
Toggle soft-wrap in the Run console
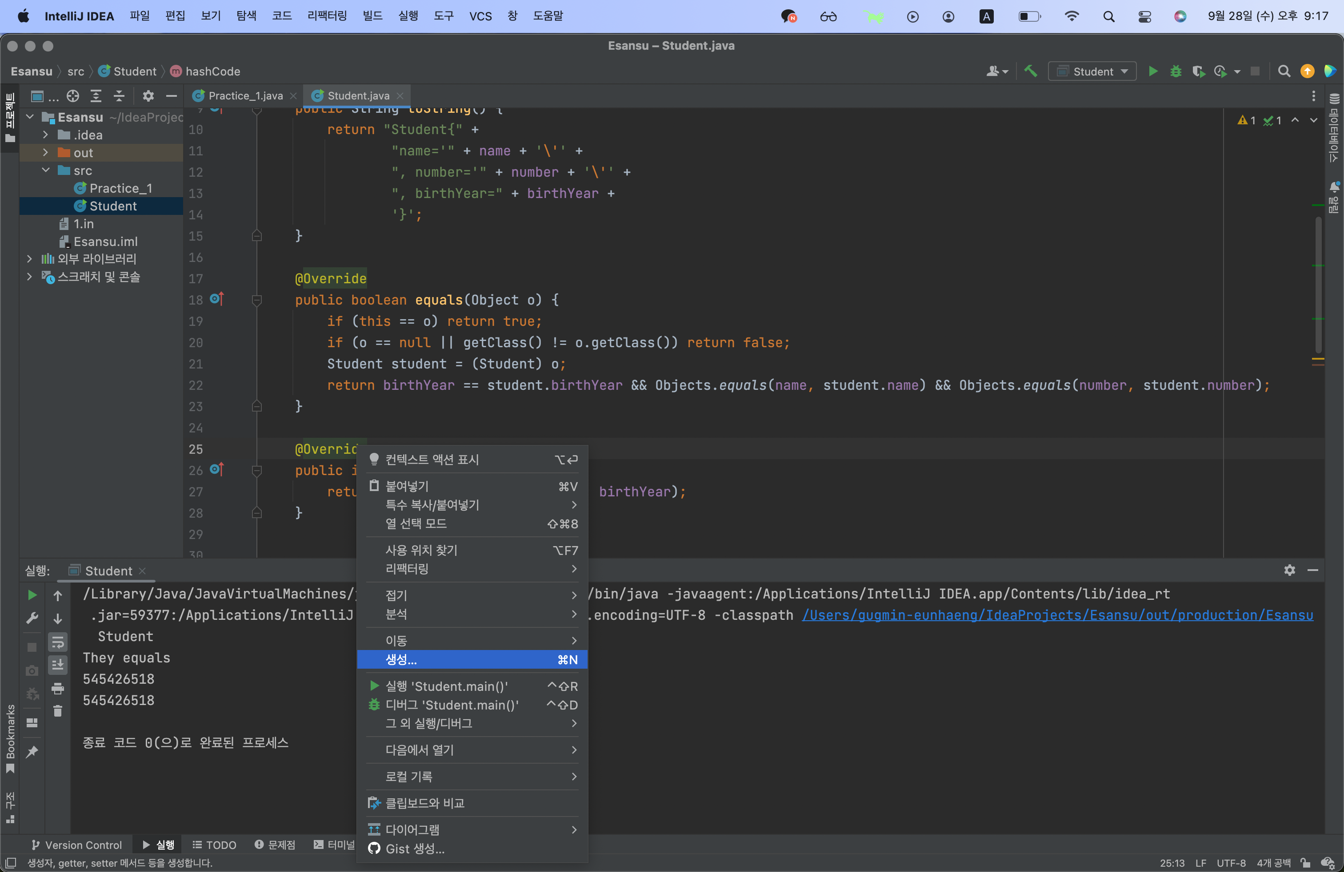point(58,642)
